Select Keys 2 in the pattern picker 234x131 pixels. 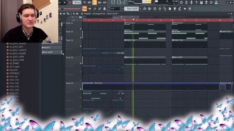click(52, 48)
